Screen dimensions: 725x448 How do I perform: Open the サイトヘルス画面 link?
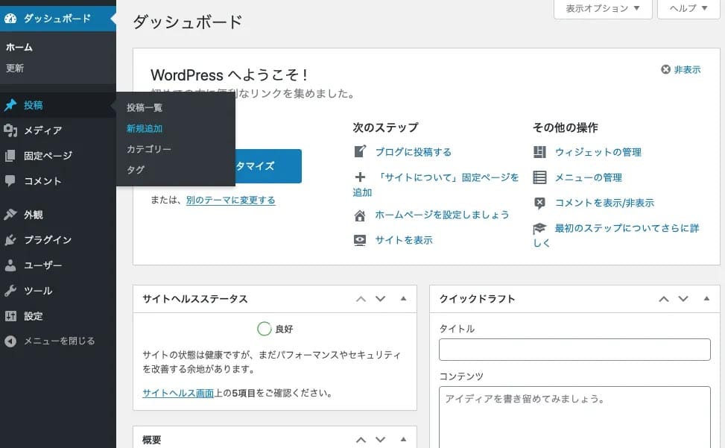178,393
